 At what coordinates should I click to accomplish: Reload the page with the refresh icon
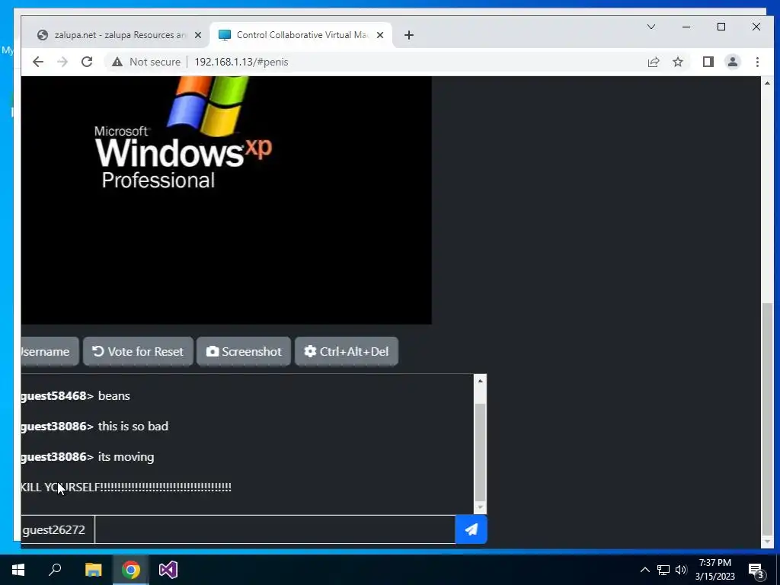(x=87, y=62)
